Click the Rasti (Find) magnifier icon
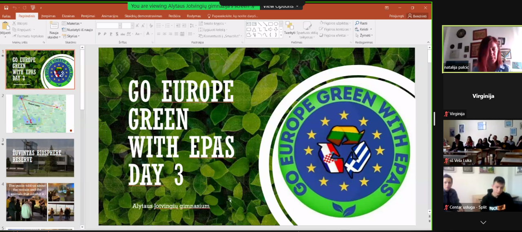This screenshot has width=522, height=232. (x=357, y=23)
